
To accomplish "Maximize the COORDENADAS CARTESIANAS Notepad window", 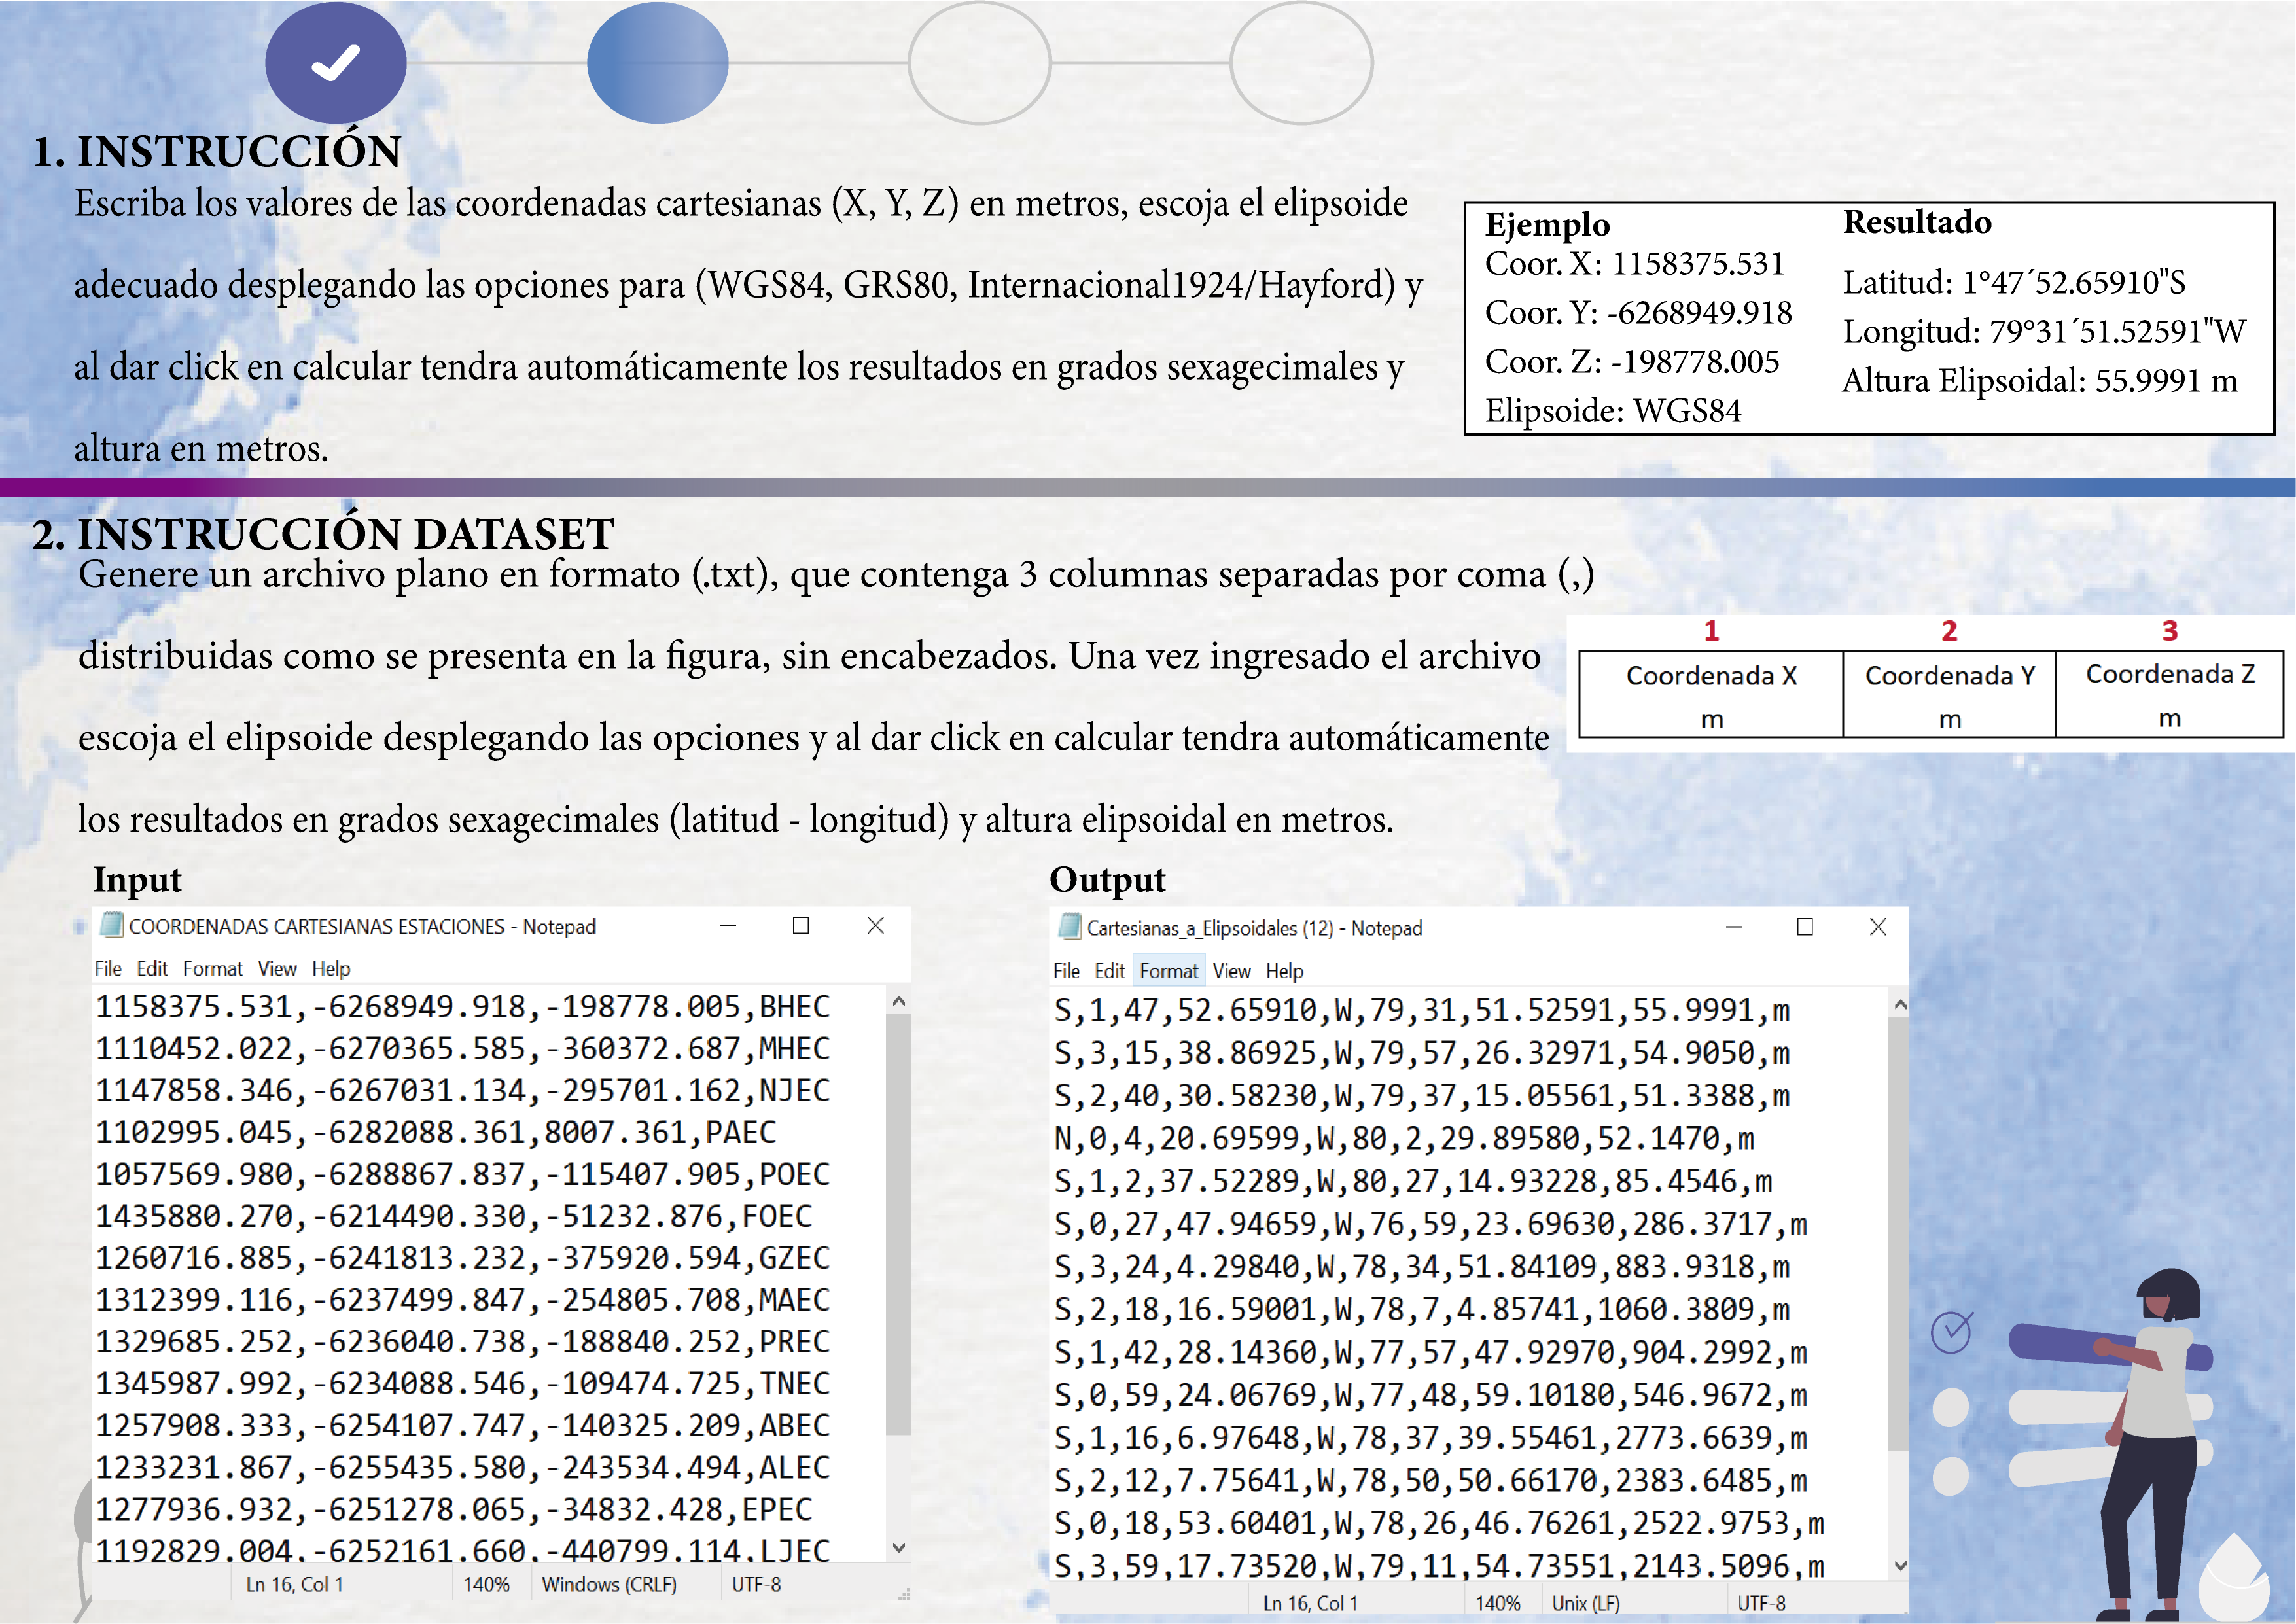I will point(800,925).
